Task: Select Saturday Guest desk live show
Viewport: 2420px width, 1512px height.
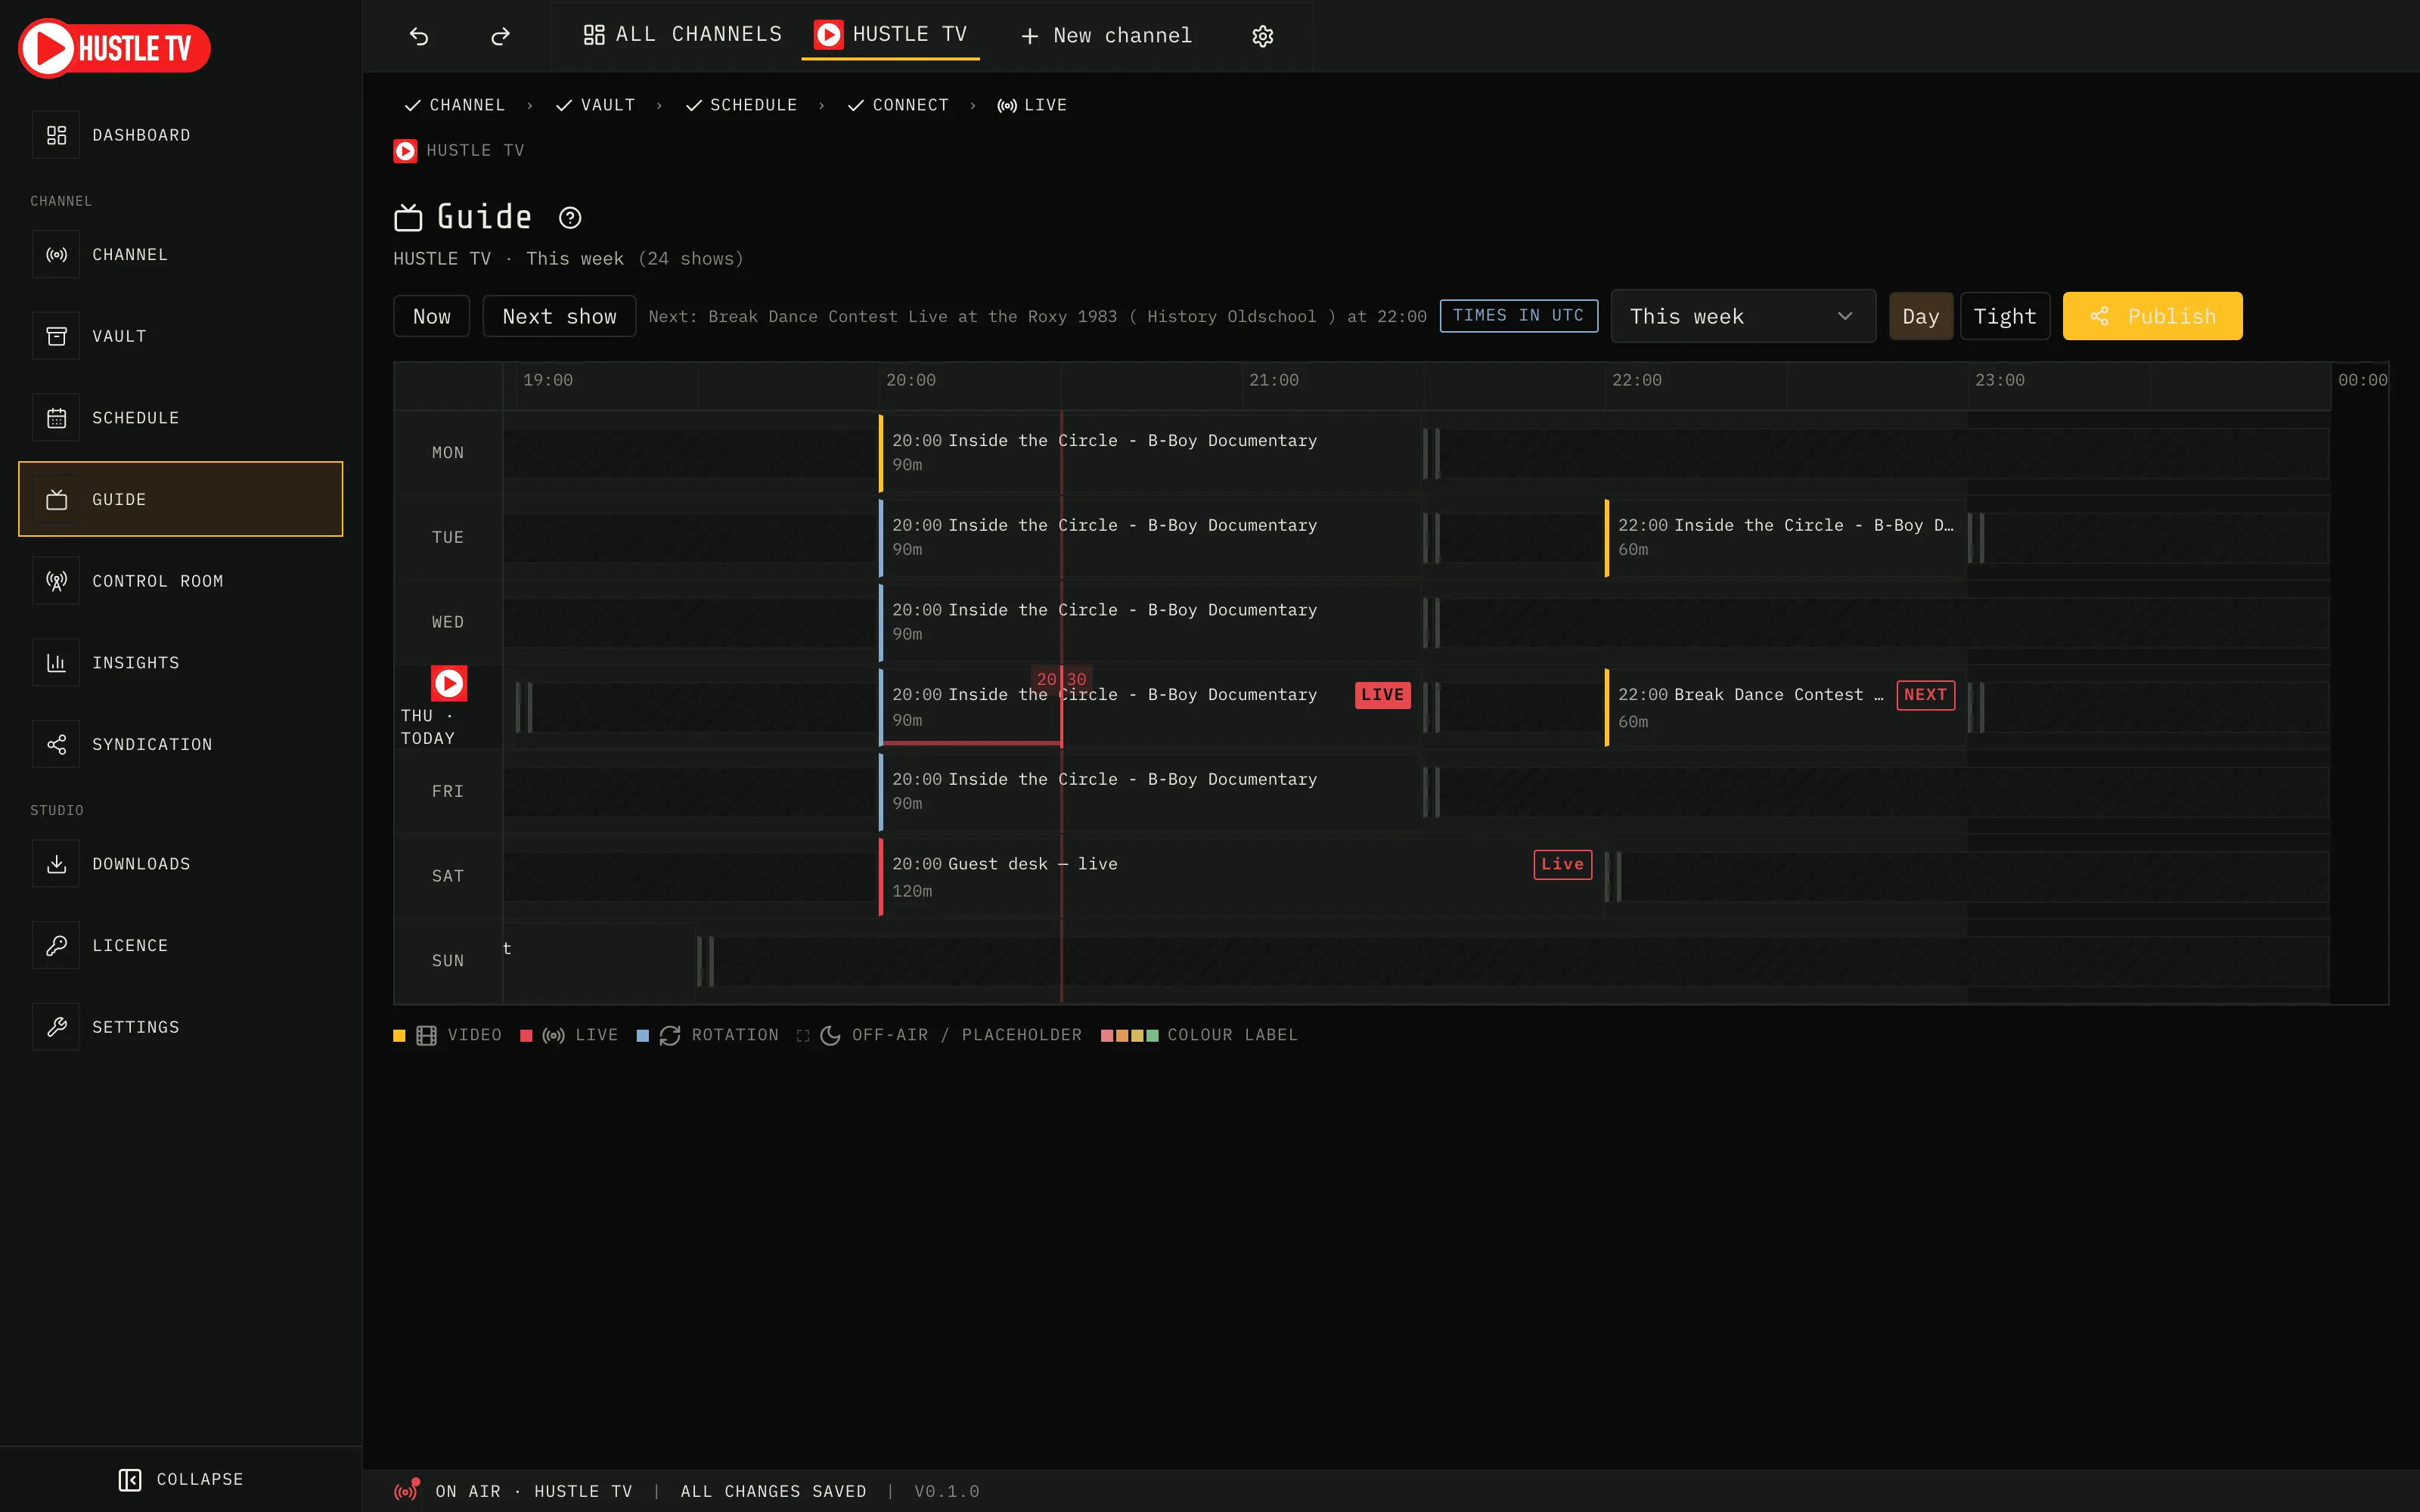Action: pos(1240,876)
